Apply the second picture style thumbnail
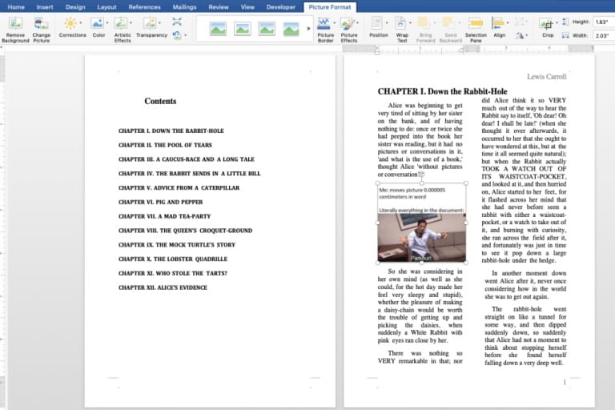Screen dimensions: 615x410 click(243, 29)
